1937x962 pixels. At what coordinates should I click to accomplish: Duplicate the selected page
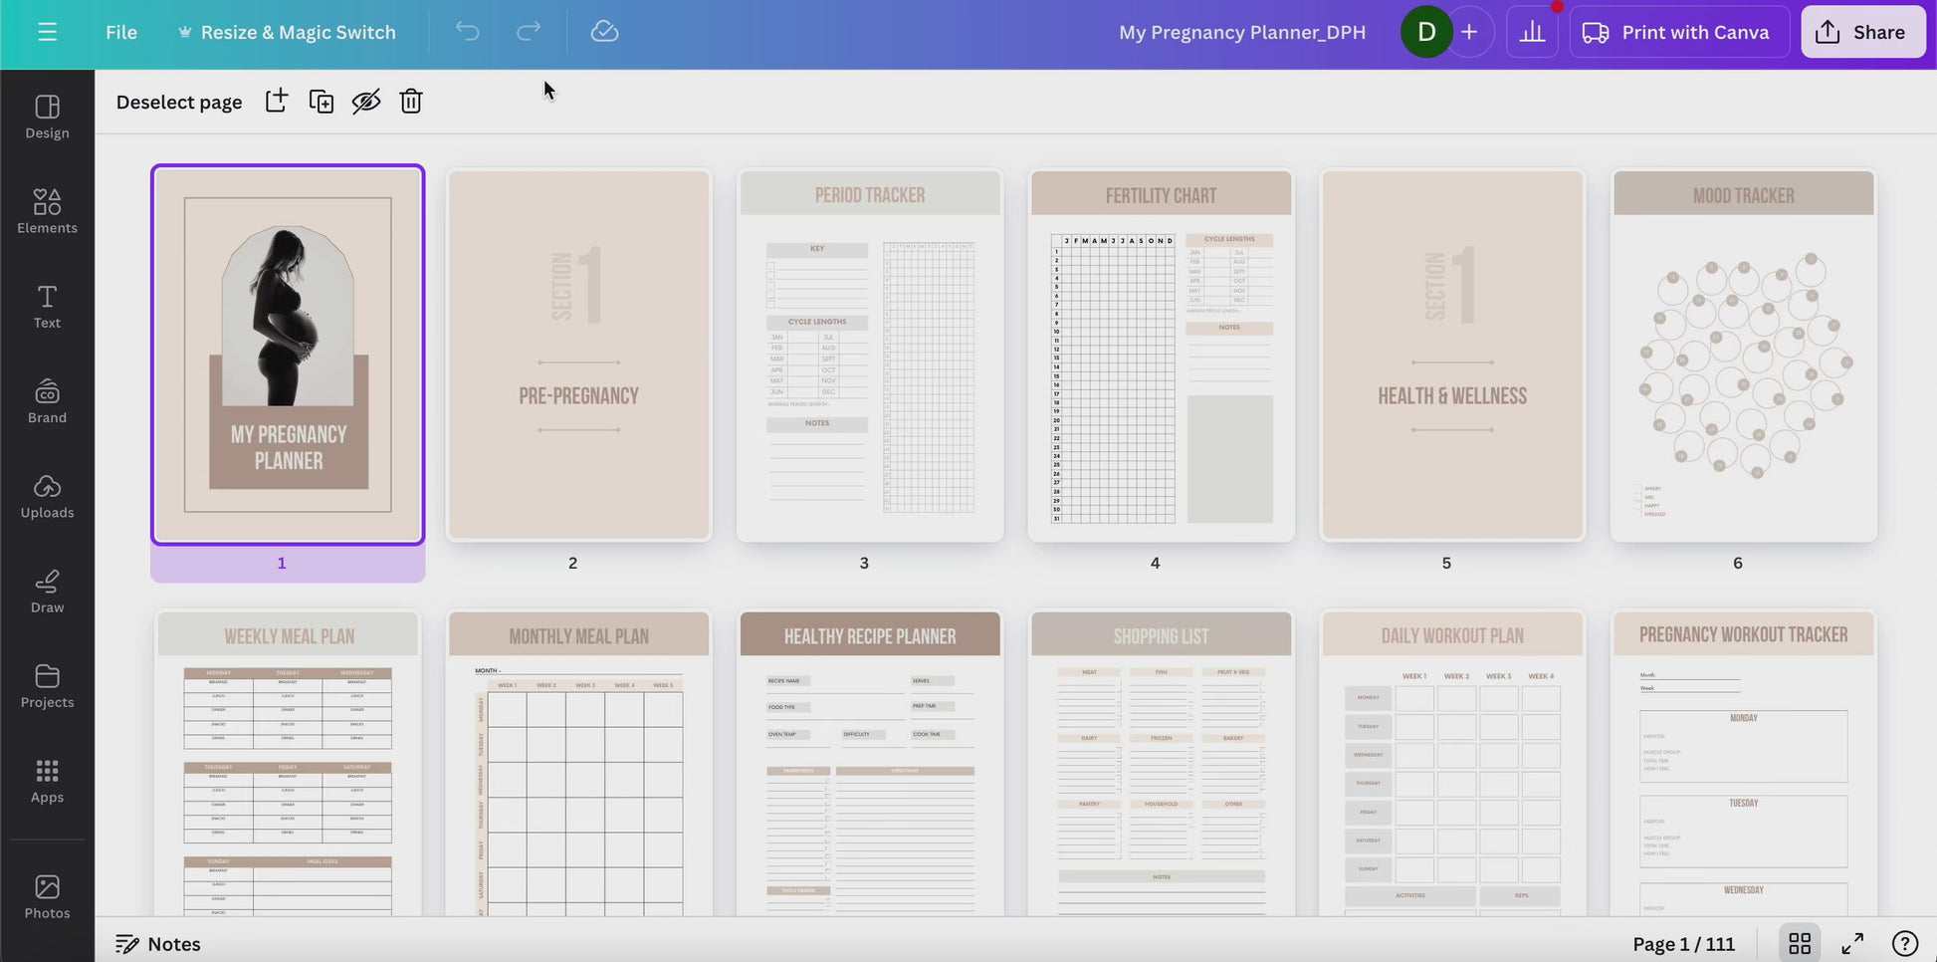(322, 102)
